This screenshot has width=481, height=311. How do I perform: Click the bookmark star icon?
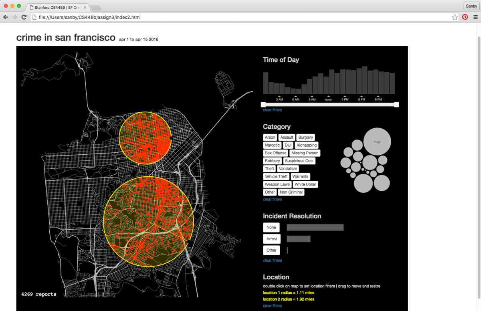point(455,17)
